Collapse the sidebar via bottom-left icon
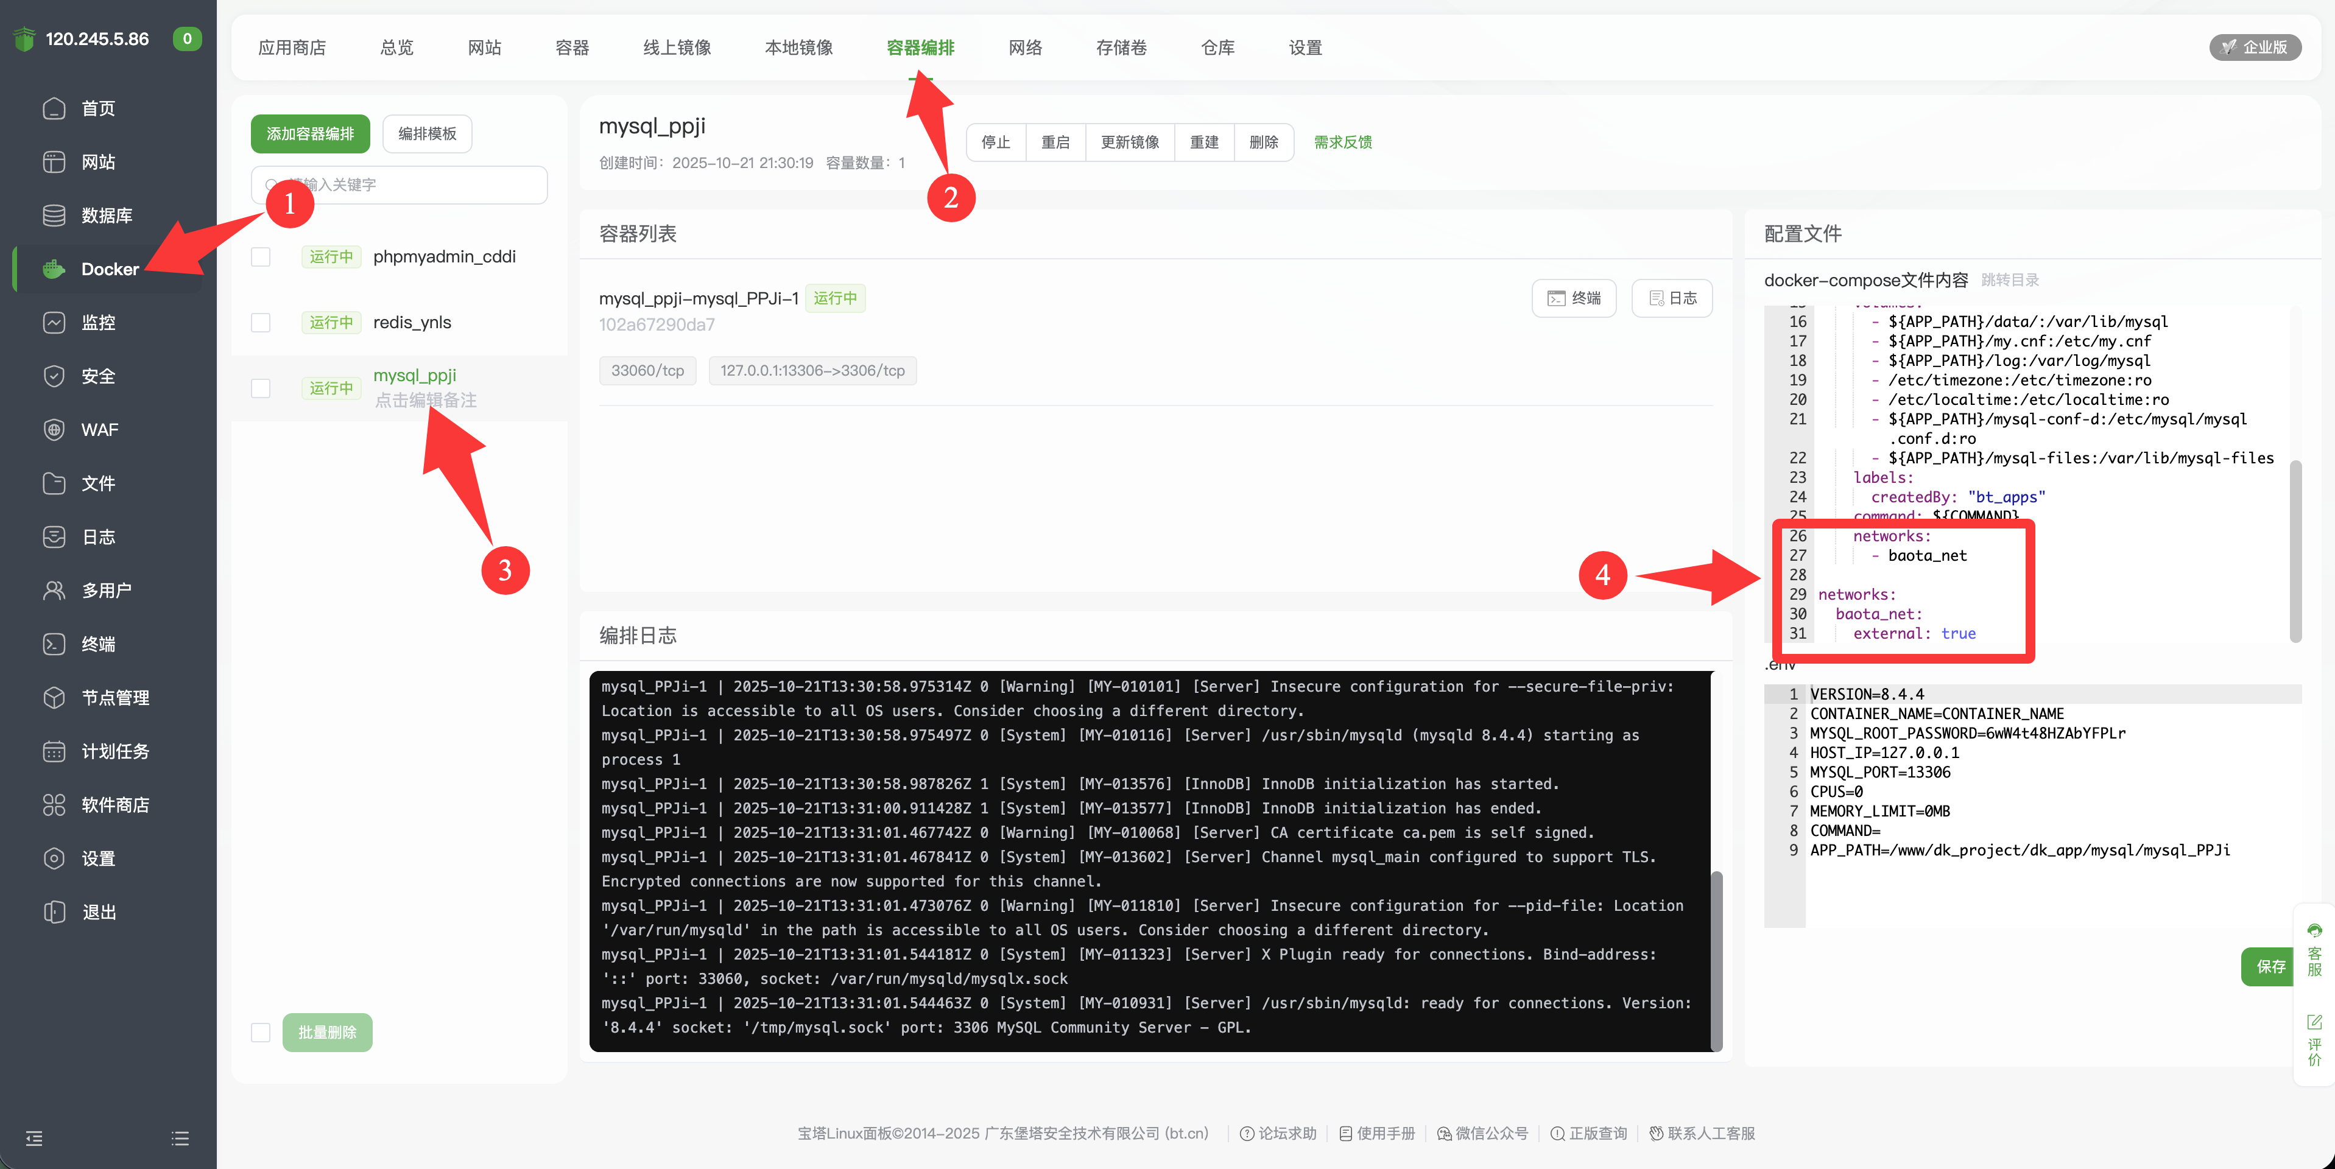Image resolution: width=2335 pixels, height=1169 pixels. click(x=35, y=1138)
